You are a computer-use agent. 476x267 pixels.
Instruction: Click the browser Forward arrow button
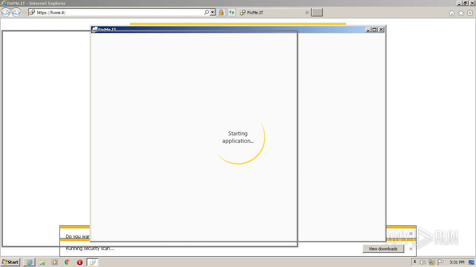tap(16, 13)
